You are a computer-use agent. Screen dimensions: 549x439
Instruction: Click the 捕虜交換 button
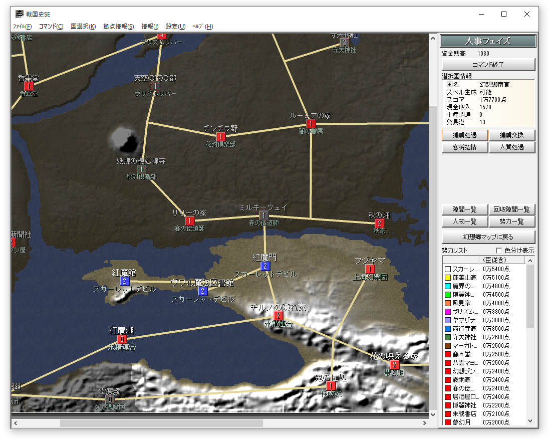pyautogui.click(x=512, y=135)
